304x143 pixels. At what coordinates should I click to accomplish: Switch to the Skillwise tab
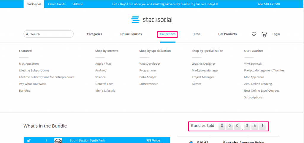tap(78, 4)
